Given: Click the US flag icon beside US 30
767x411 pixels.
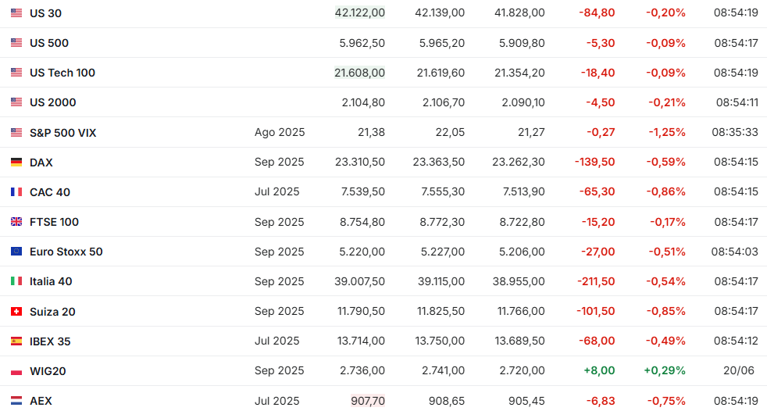Looking at the screenshot, I should point(16,13).
